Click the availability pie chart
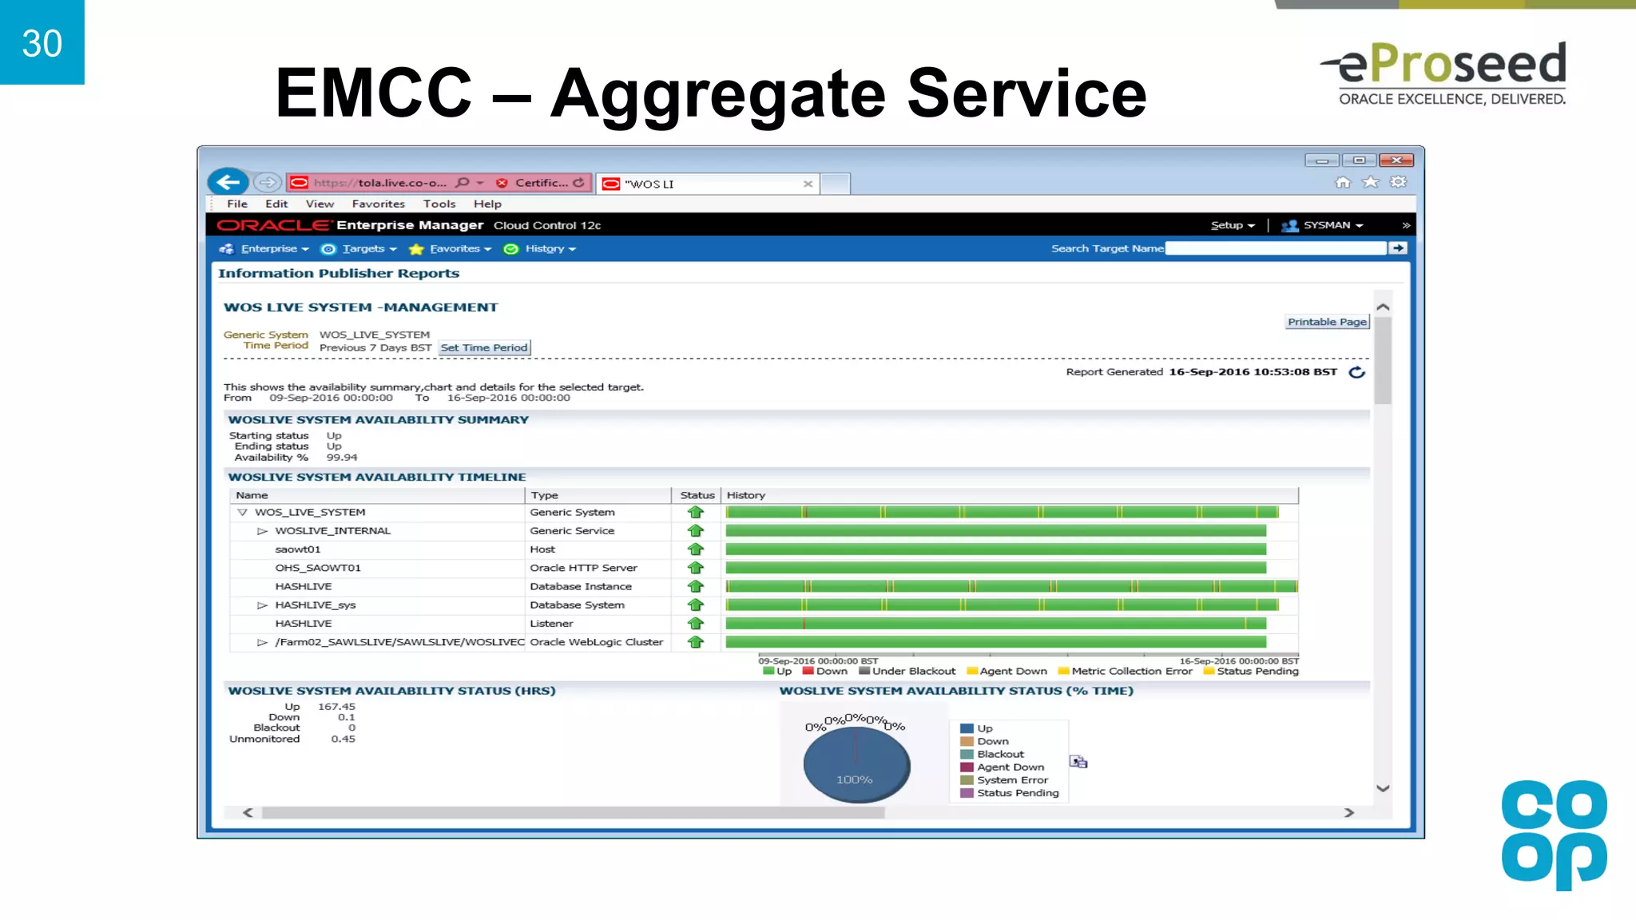The height and width of the screenshot is (920, 1636). (856, 764)
